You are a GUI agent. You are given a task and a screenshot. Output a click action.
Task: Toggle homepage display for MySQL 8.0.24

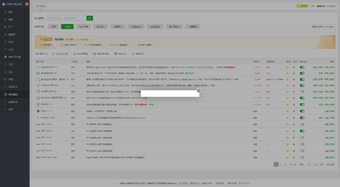(x=302, y=118)
